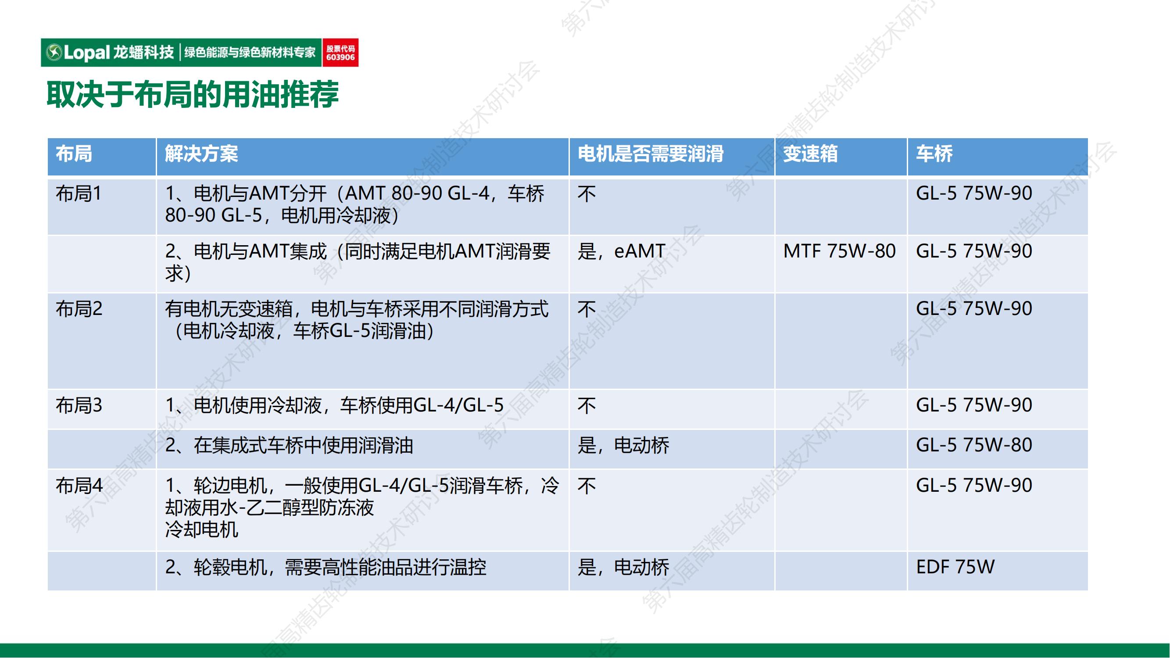Click the red stock code 603906 badge
The image size is (1170, 658).
tap(340, 53)
